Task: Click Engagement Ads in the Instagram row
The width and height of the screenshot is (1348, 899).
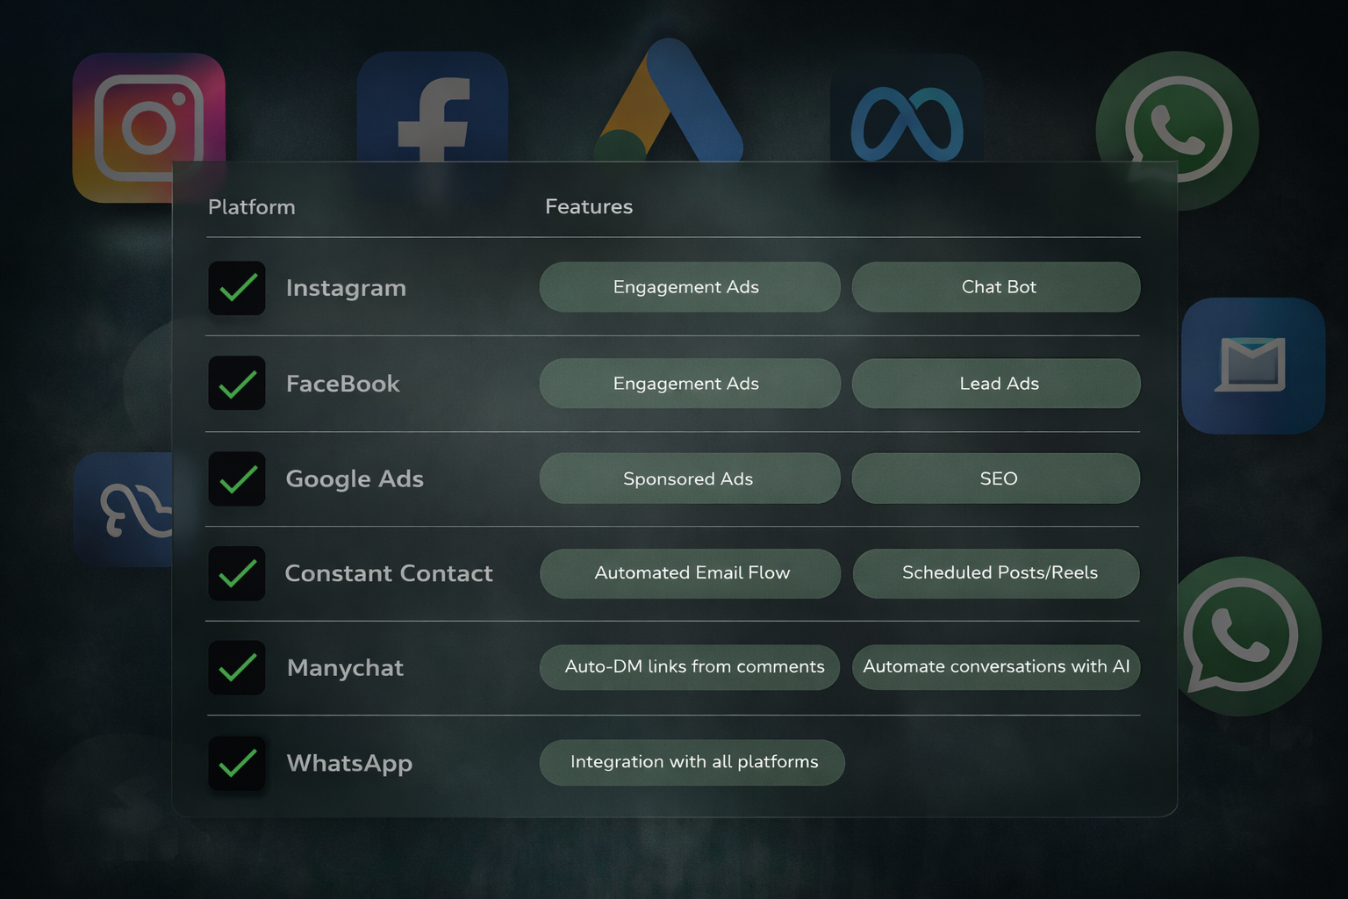Action: pyautogui.click(x=690, y=287)
